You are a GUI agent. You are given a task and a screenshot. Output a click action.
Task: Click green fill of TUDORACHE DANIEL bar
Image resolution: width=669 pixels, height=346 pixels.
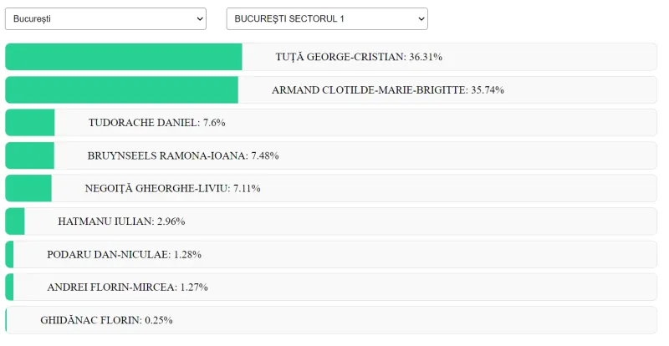point(30,123)
